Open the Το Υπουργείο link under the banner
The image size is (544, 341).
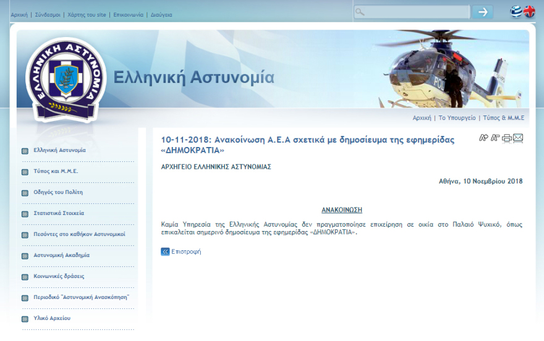pos(457,118)
